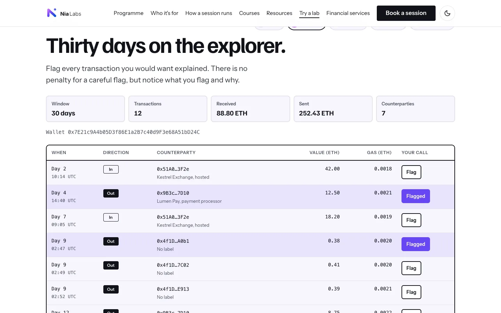
Task: Toggle dark mode with the moon icon
Action: 447,13
